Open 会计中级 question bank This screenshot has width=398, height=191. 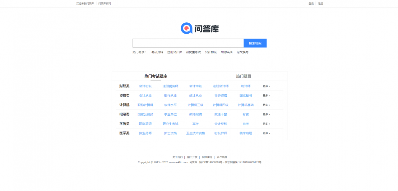click(x=196, y=86)
